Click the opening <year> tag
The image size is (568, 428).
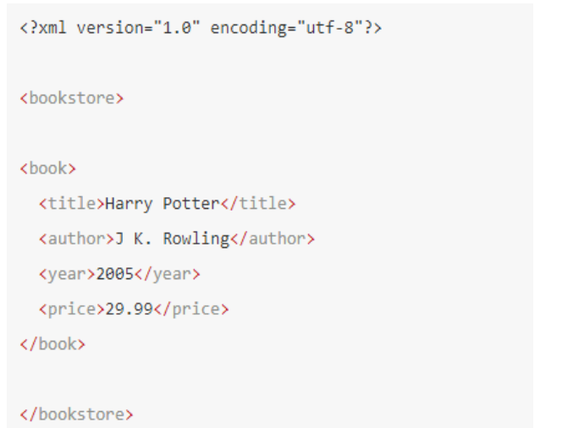coord(67,274)
